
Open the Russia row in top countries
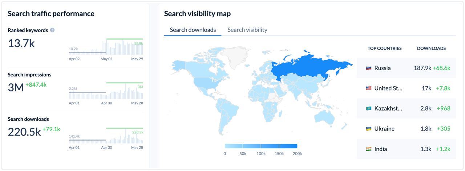point(406,68)
